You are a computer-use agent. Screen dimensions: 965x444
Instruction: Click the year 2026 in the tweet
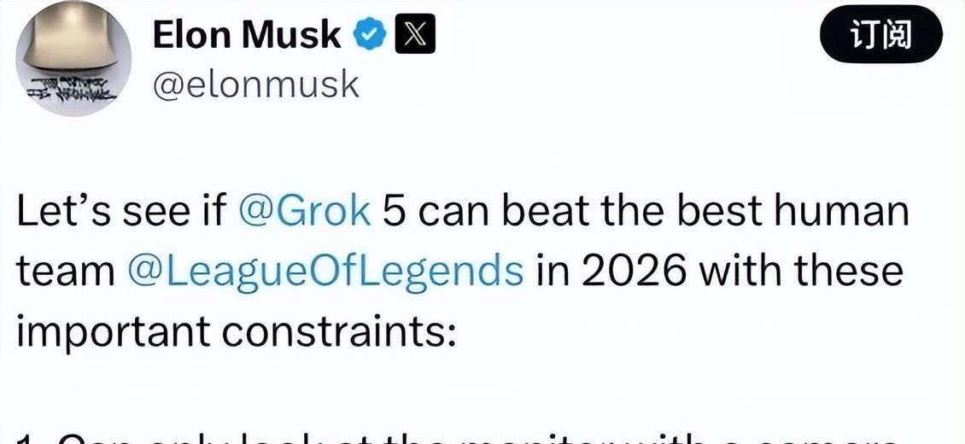click(635, 271)
